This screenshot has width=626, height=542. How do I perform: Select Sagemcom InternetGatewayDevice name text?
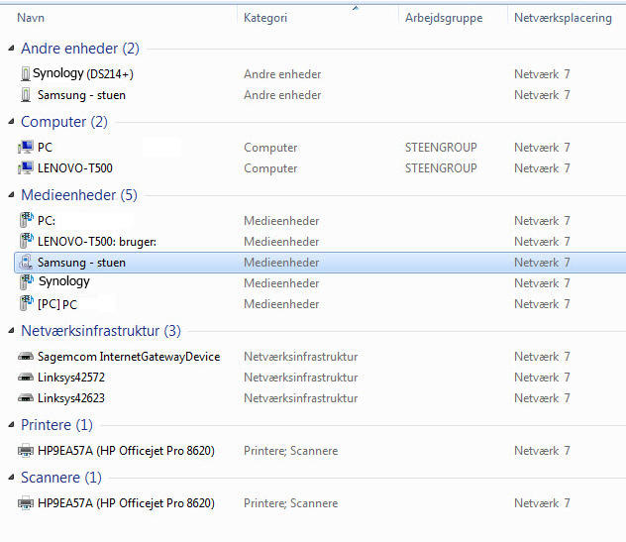[129, 357]
